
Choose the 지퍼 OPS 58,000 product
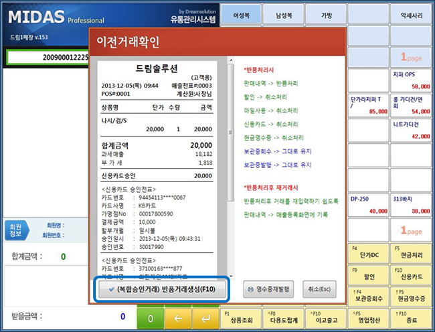pyautogui.click(x=411, y=81)
